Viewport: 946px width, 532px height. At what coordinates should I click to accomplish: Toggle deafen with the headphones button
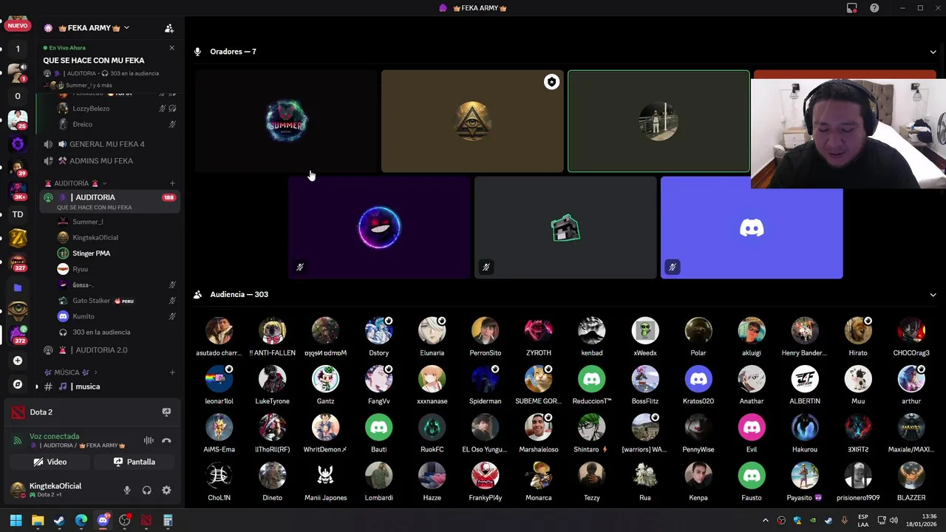tap(146, 490)
